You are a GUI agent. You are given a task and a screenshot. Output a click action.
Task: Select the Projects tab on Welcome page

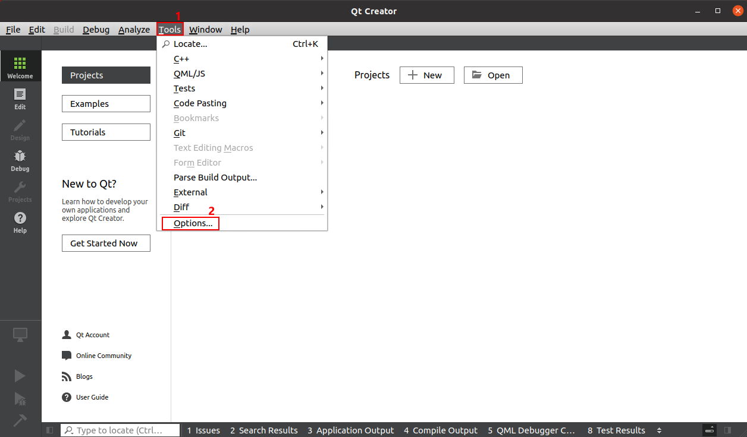106,75
